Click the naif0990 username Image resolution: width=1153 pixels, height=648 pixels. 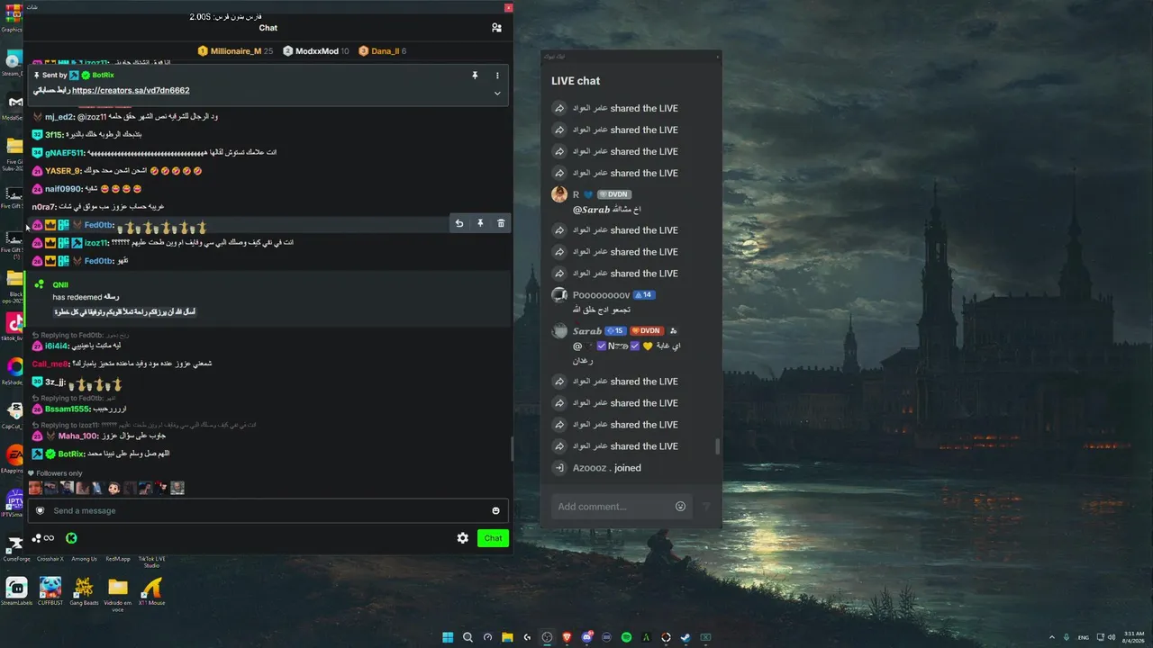pyautogui.click(x=64, y=189)
